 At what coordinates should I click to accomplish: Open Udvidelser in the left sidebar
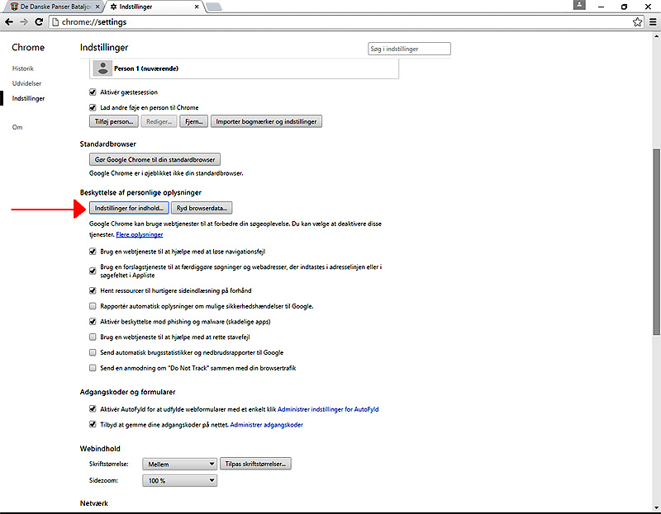(26, 83)
